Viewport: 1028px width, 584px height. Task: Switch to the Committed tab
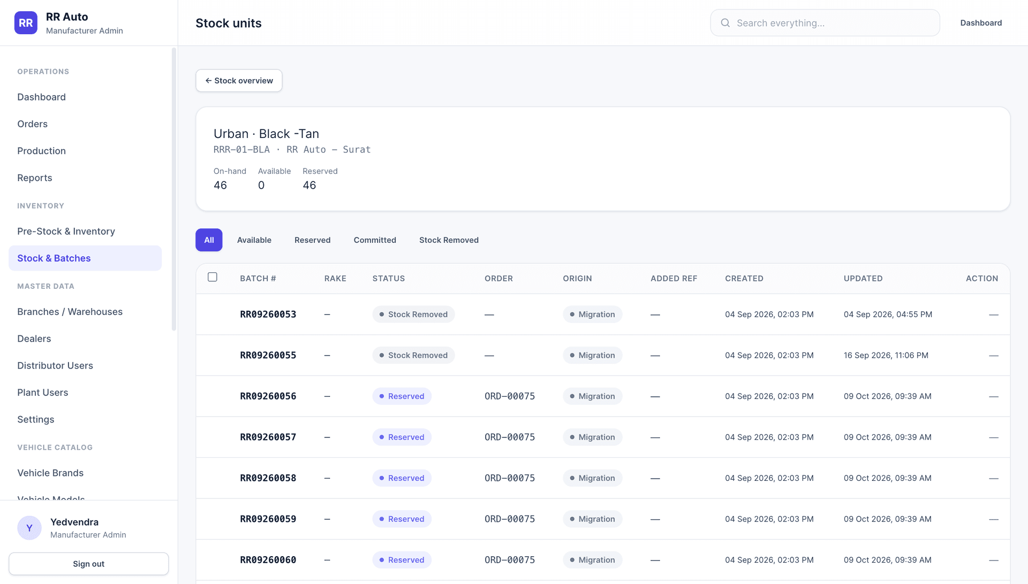tap(375, 240)
